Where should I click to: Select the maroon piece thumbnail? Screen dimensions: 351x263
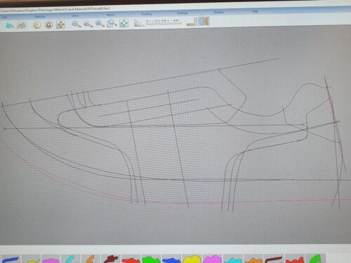coord(111,259)
